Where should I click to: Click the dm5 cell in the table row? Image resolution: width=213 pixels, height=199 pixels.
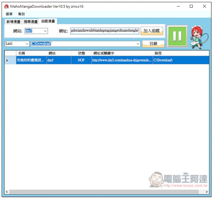coord(59,60)
